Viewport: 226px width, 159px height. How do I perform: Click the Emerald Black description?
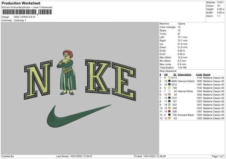pos(186,115)
